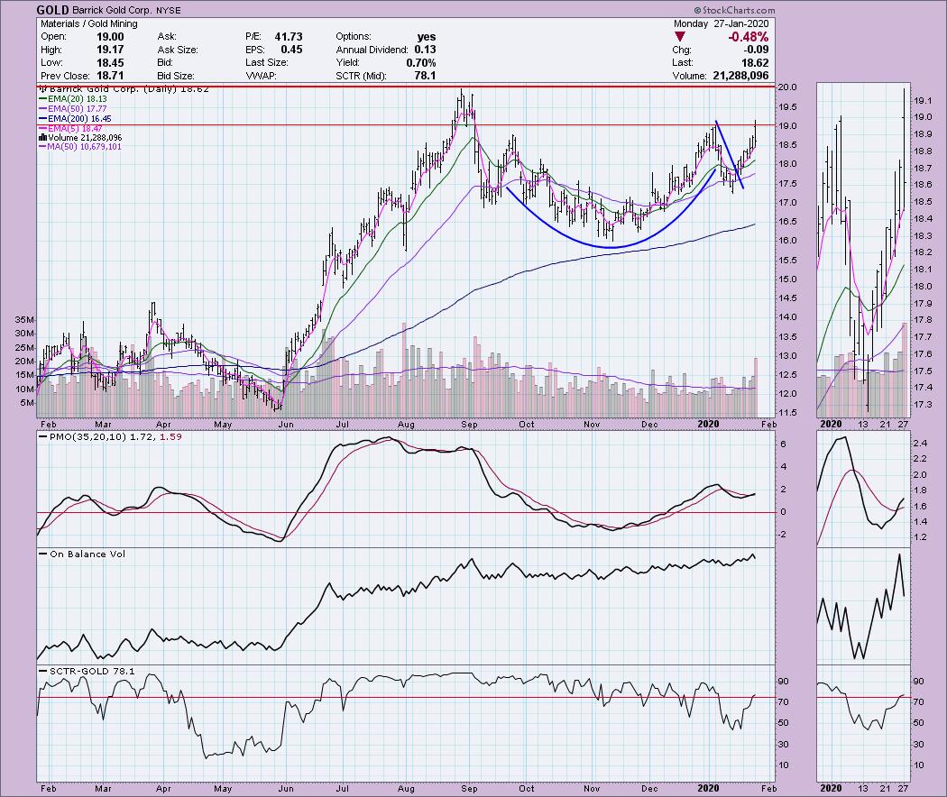Click the 35M volume axis label

tap(26, 319)
